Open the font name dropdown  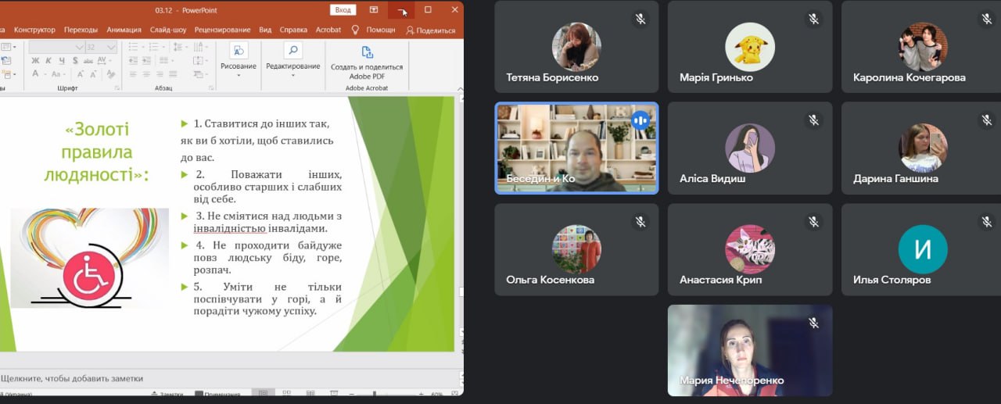(x=79, y=47)
